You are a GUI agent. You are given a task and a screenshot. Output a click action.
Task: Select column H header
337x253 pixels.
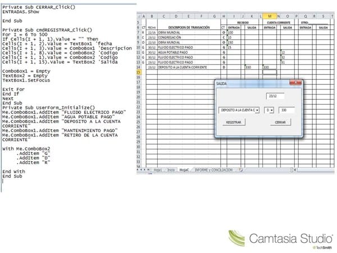(224, 16)
